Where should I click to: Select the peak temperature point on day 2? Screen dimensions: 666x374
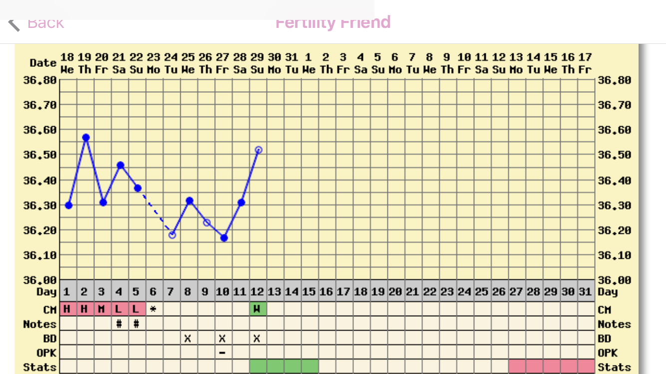(x=86, y=138)
